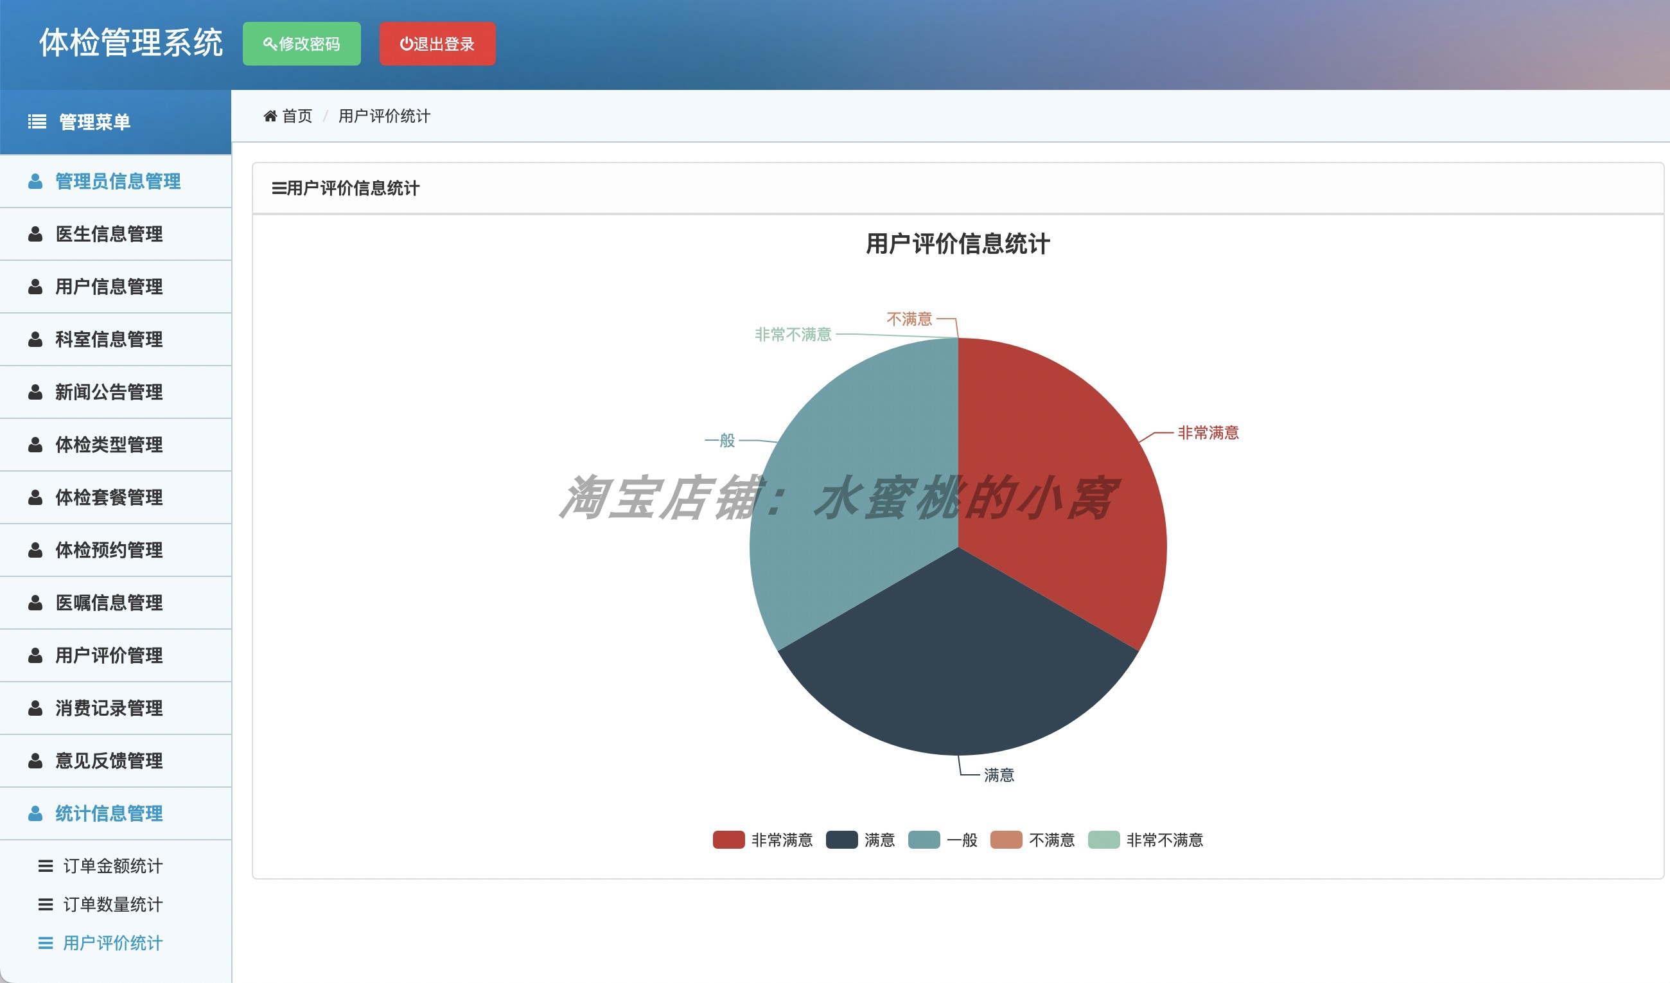Open the 用户评价统计 submenu item
Viewport: 1670px width, 983px height.
tap(112, 943)
